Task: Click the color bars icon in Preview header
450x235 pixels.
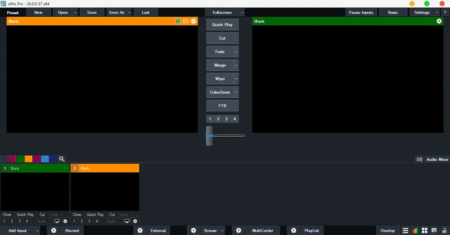Action: 178,21
